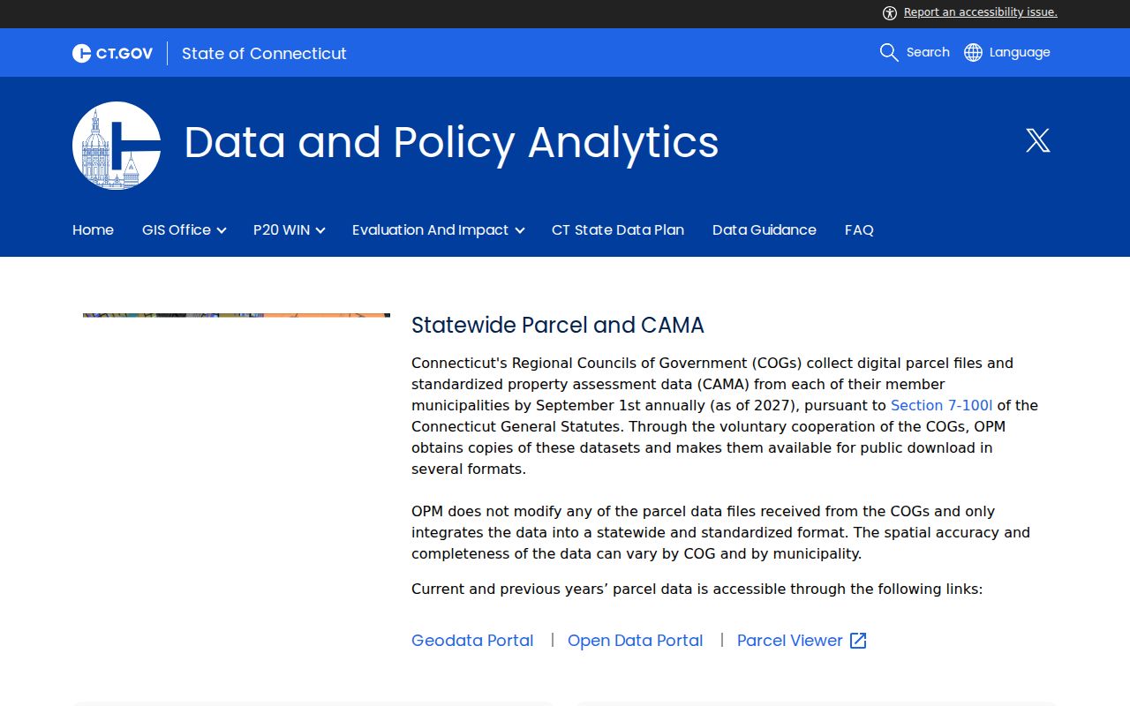Go to the Home menu item
Screen dimensions: 1130x706
tap(93, 230)
